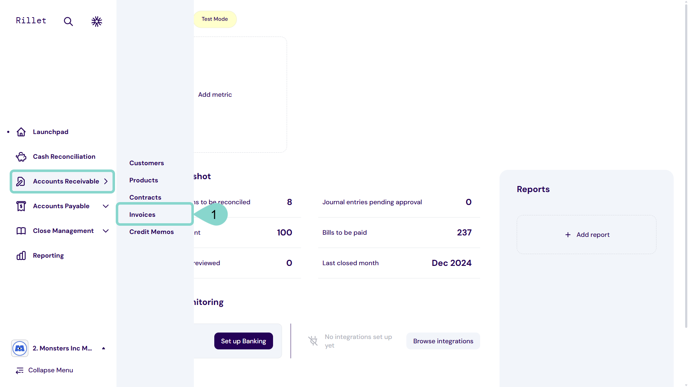Click the Browse integrations button
688x387 pixels.
(x=443, y=341)
